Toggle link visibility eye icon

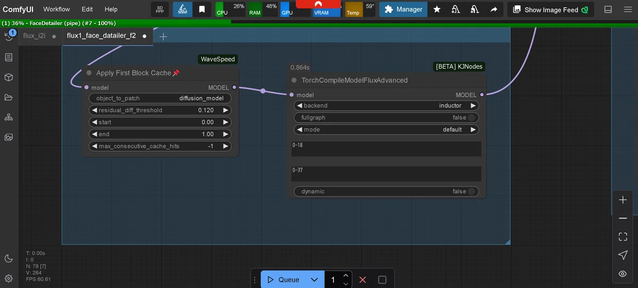[x=623, y=274]
